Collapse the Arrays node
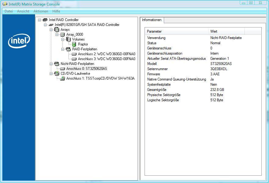 [x=51, y=30]
